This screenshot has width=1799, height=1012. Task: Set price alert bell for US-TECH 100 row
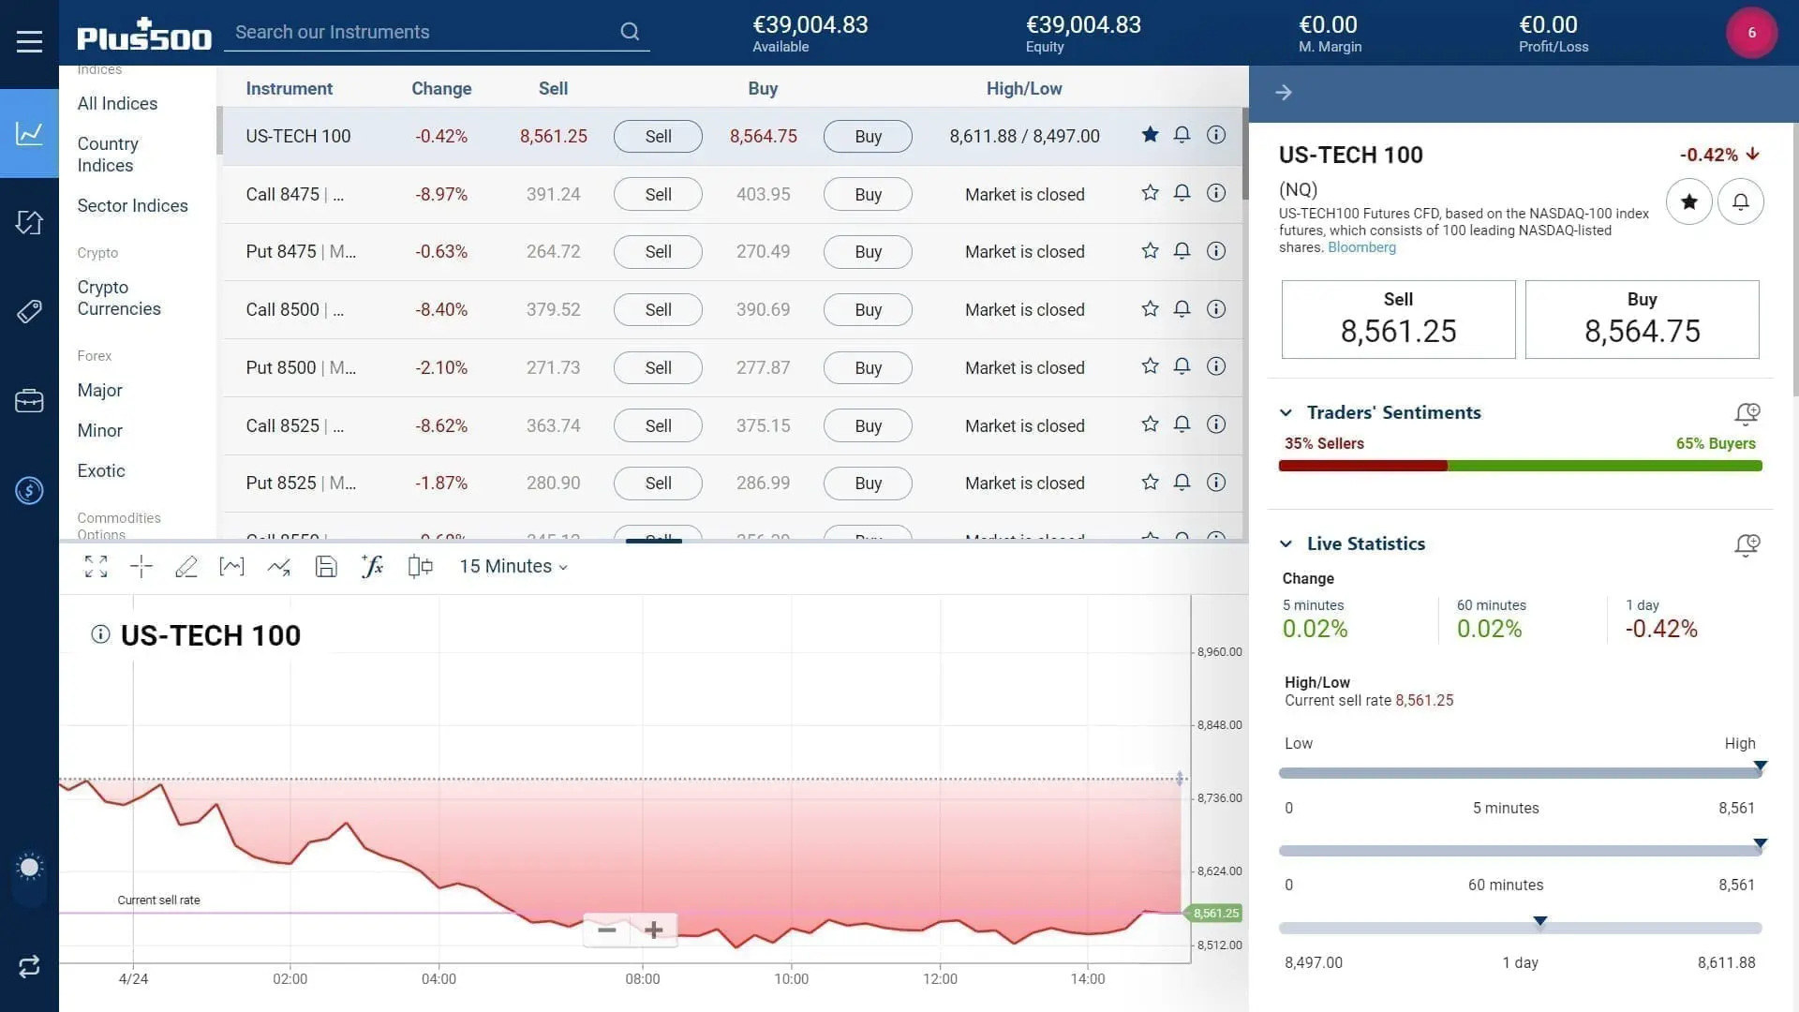pyautogui.click(x=1182, y=135)
